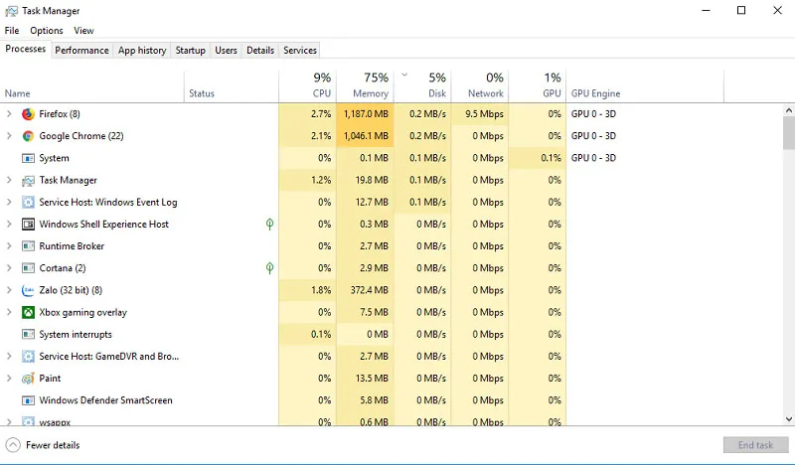The height and width of the screenshot is (465, 795).
Task: Expand Service Host: Windows Event Log
Action: tap(9, 203)
